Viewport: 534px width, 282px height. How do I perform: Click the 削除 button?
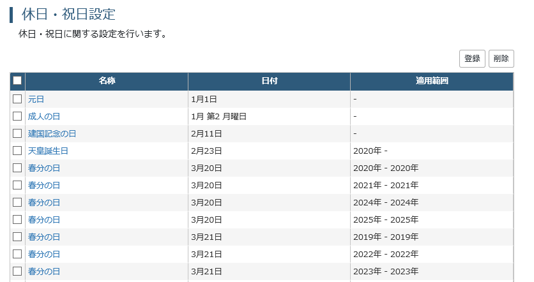point(501,59)
